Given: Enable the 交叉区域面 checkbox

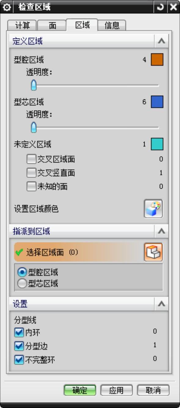Looking at the screenshot, I should click(x=31, y=159).
